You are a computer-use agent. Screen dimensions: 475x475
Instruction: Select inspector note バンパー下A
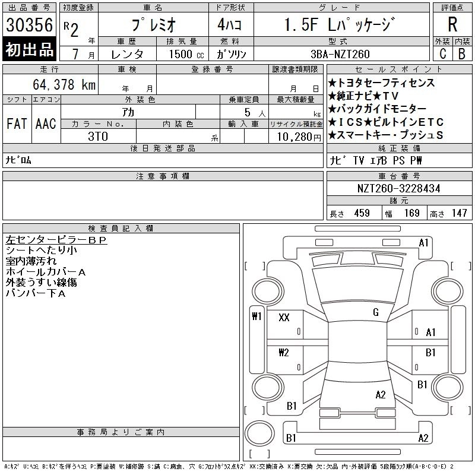pos(36,293)
